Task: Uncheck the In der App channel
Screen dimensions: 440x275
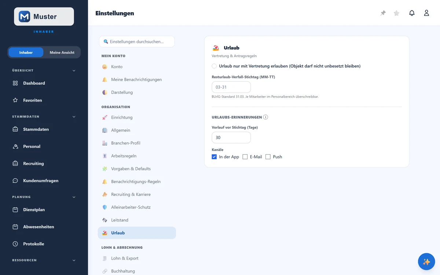Action: click(214, 157)
